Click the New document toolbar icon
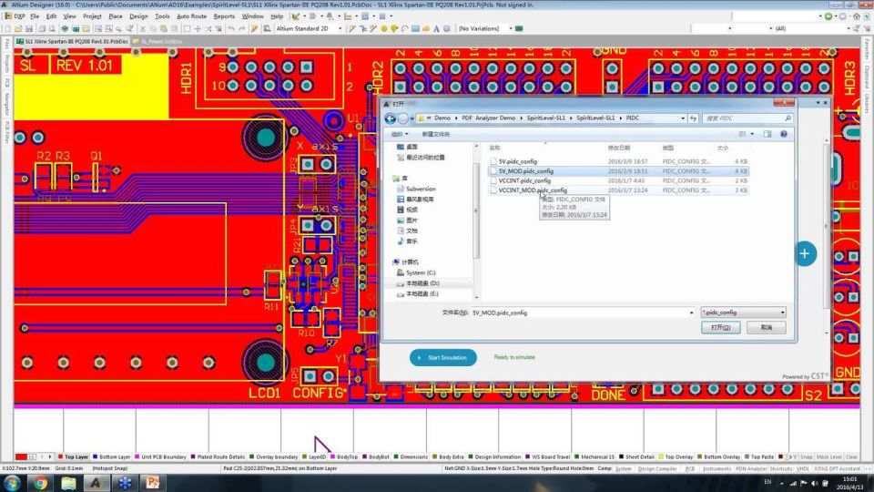 [8, 28]
